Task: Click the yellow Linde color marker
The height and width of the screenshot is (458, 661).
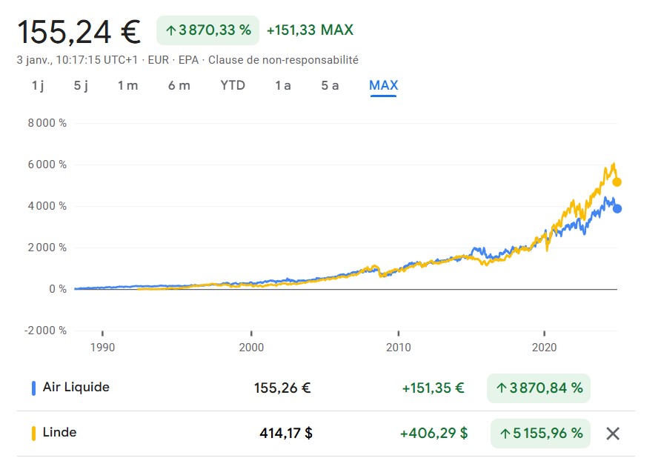Action: click(x=34, y=434)
